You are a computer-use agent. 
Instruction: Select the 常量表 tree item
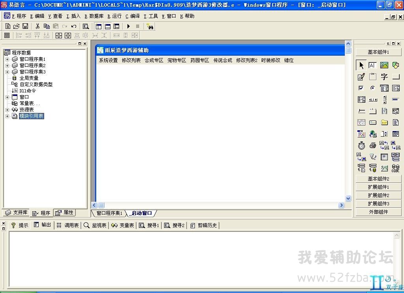click(x=30, y=103)
